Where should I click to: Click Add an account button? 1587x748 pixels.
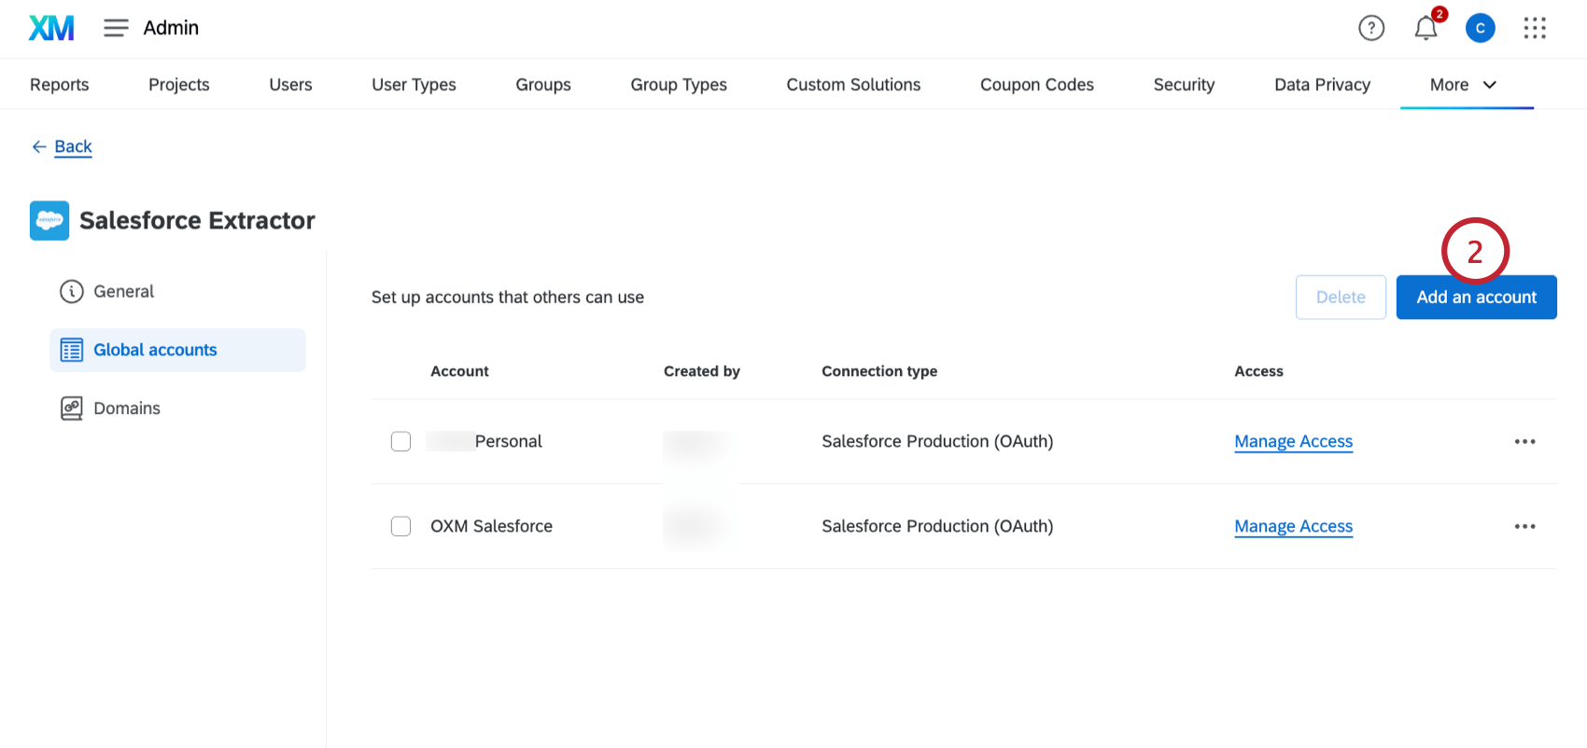pos(1476,298)
